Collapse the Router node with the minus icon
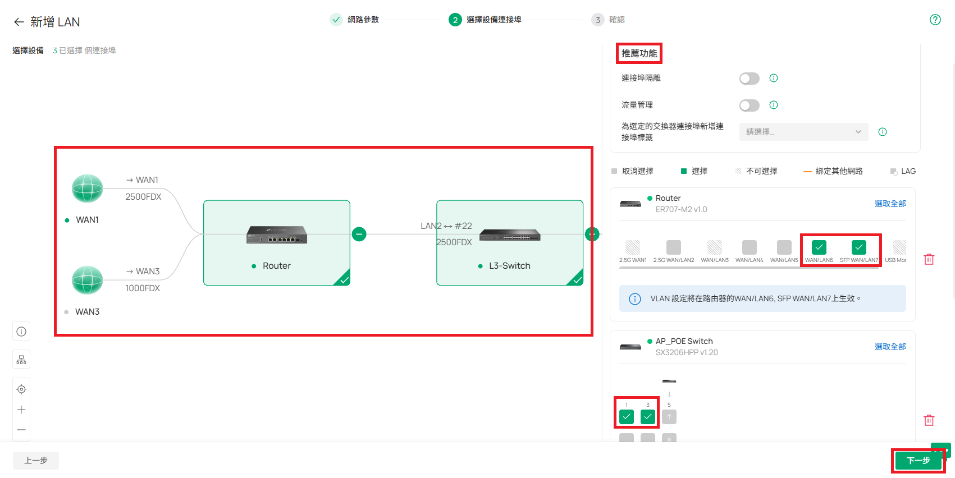Image resolution: width=955 pixels, height=478 pixels. pyautogui.click(x=359, y=234)
